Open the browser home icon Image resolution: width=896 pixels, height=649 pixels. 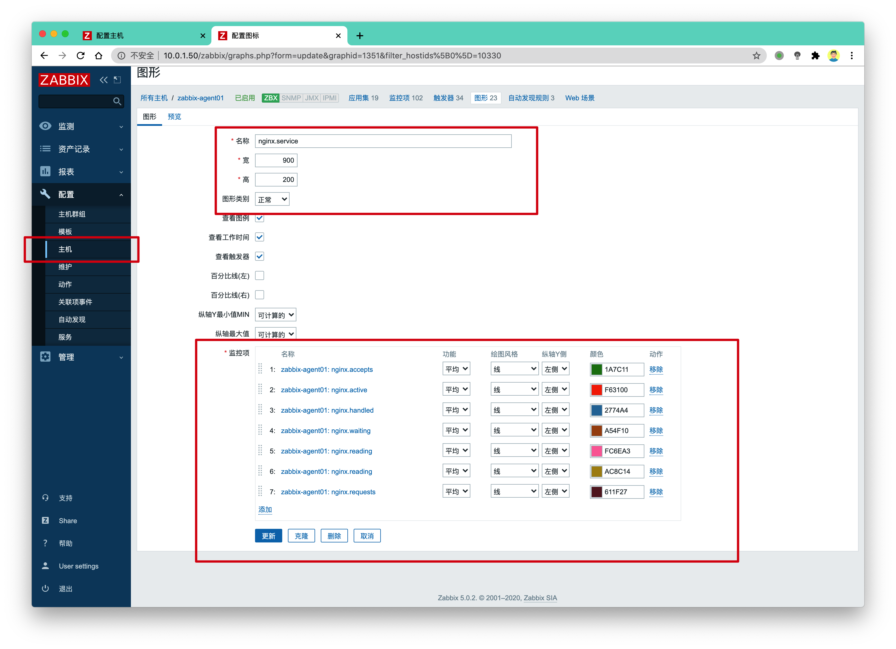tap(99, 56)
